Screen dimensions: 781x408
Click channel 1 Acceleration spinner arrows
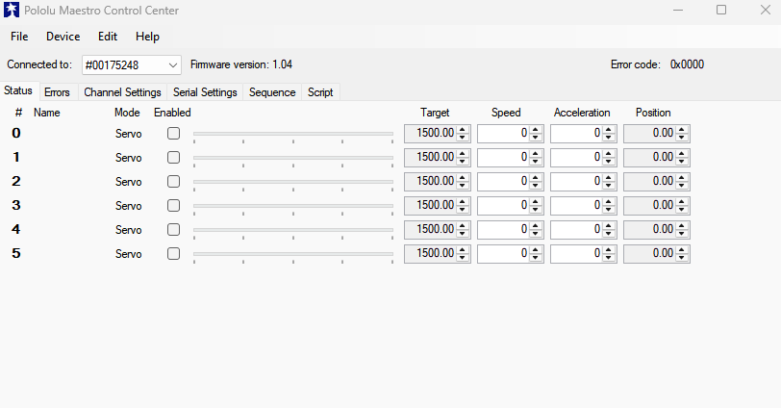(x=609, y=158)
